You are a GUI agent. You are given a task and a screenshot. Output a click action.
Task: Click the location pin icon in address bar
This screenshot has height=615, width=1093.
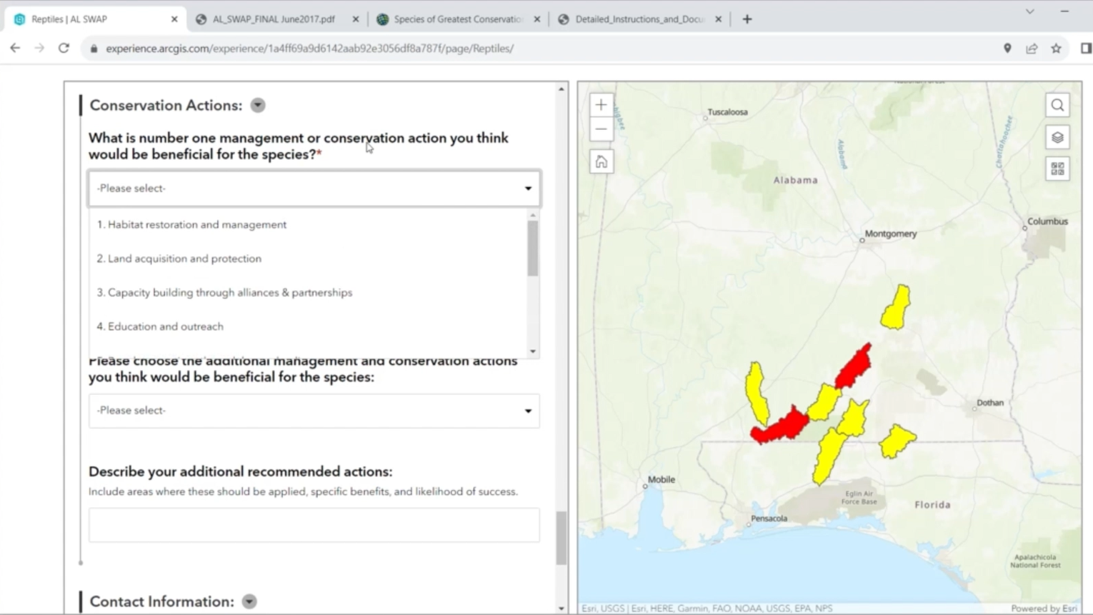(x=1007, y=48)
